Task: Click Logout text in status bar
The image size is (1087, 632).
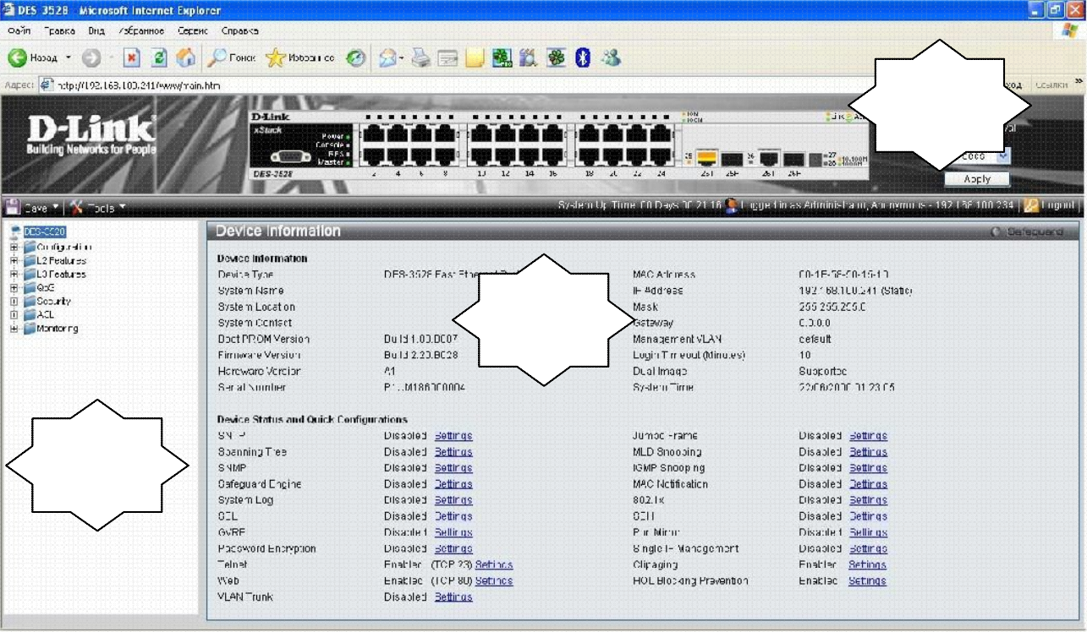Action: tap(1060, 206)
